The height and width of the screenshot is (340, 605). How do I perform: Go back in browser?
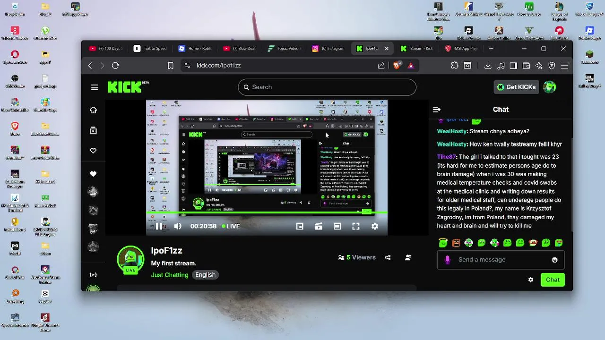coord(90,66)
